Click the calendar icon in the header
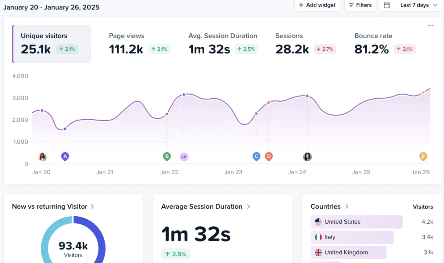The image size is (444, 263). [x=387, y=5]
